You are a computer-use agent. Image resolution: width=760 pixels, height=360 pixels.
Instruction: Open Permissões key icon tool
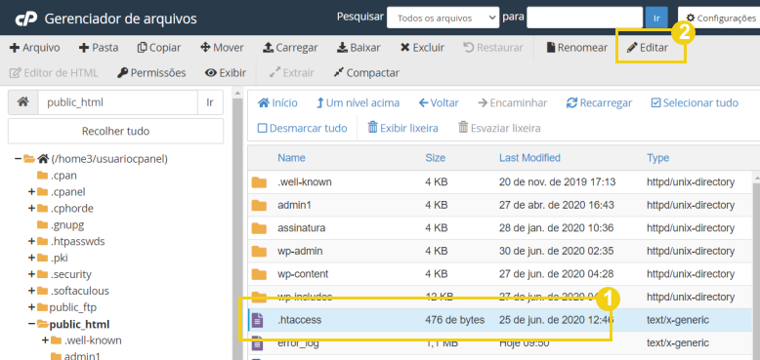(x=151, y=73)
